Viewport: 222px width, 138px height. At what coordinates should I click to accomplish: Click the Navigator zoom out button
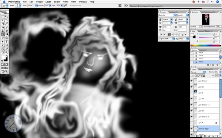(201, 26)
